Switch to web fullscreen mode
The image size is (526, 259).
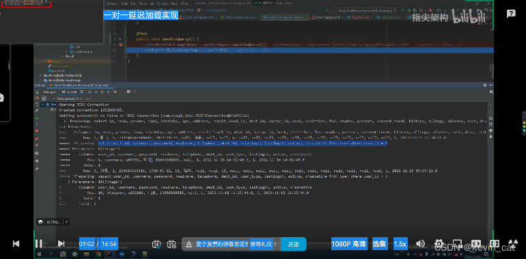494,244
